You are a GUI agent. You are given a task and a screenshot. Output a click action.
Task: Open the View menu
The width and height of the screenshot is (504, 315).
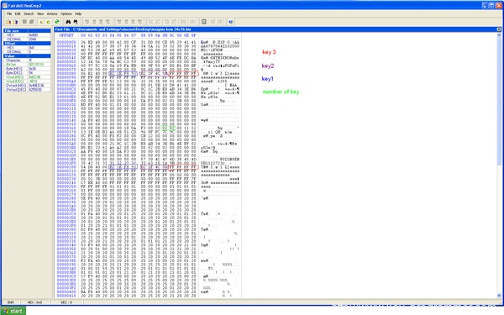(x=40, y=13)
